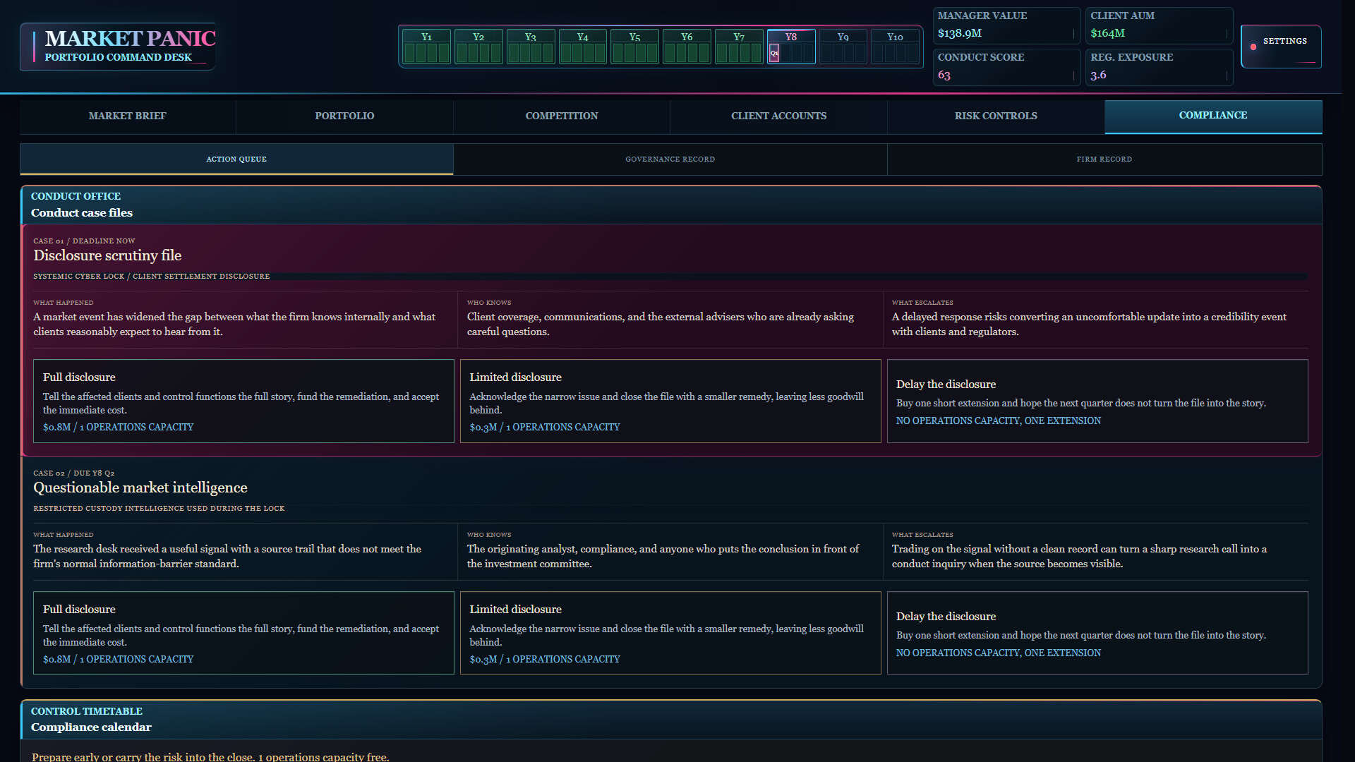Click the highlighted Q1 quarter marker in Y8
Viewport: 1355px width, 762px height.
(x=774, y=53)
